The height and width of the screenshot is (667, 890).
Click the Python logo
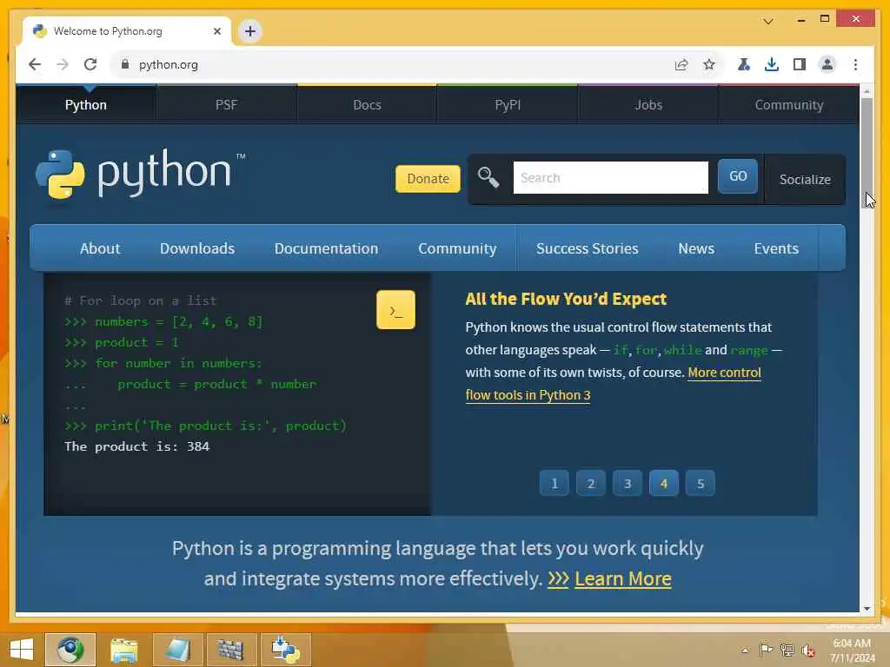[140, 174]
